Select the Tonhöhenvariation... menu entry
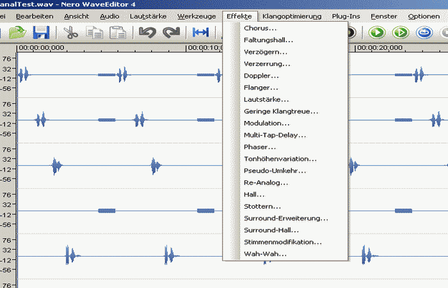 pyautogui.click(x=280, y=159)
